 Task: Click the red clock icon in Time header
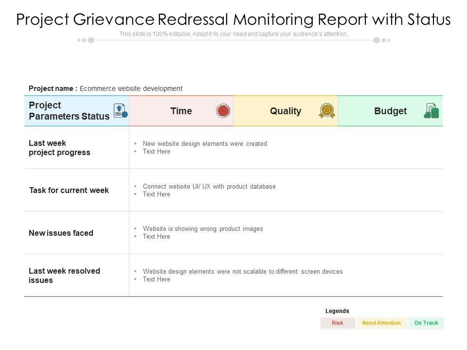223,111
